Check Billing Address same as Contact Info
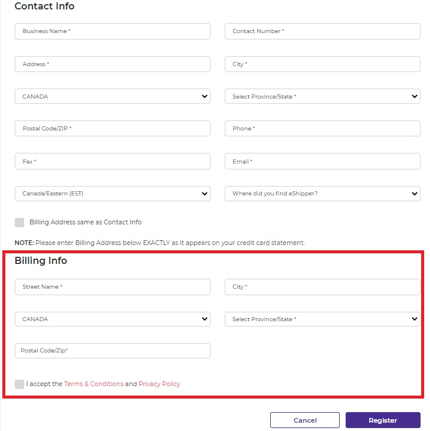 (x=19, y=223)
